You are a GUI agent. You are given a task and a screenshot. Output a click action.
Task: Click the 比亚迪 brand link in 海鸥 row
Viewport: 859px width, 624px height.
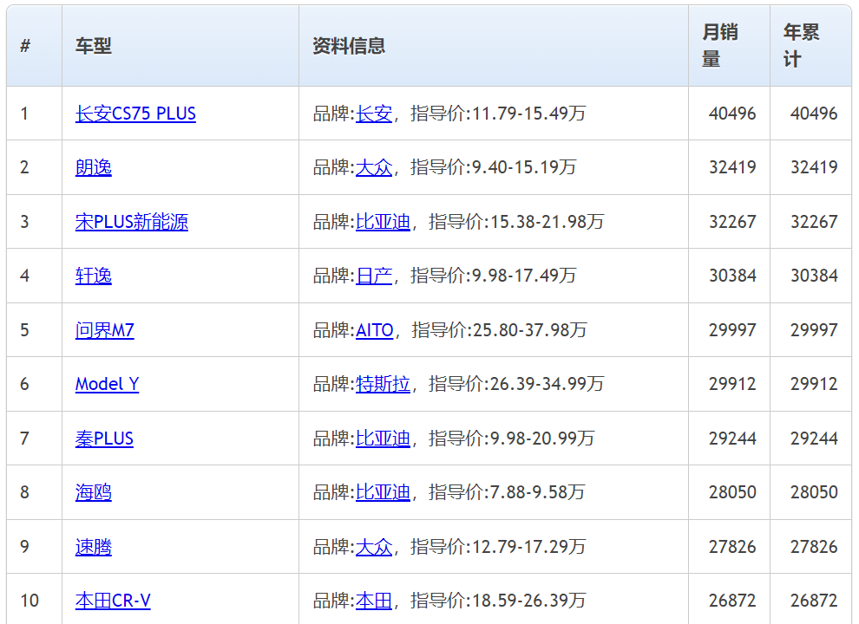point(383,492)
